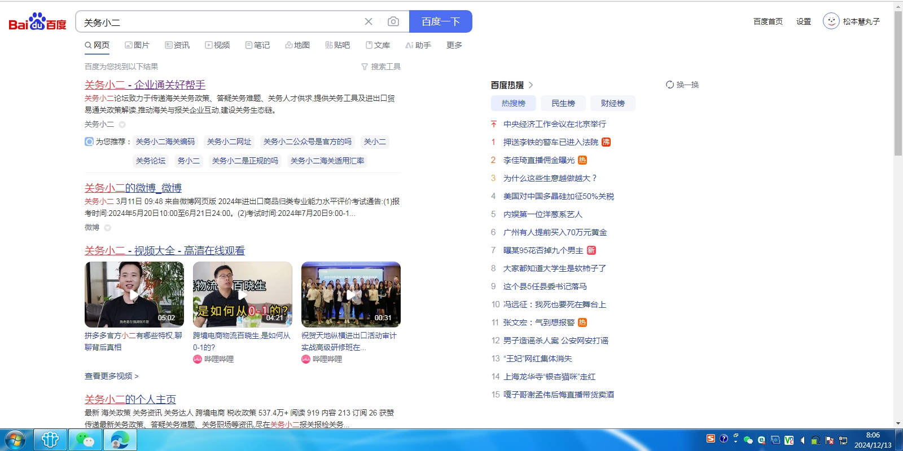Clear the search box with X icon
The height and width of the screenshot is (451, 903).
coord(369,21)
